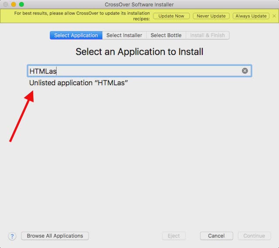This screenshot has width=279, height=248.
Task: Choose Always Update for installation recipes
Action: (251, 16)
